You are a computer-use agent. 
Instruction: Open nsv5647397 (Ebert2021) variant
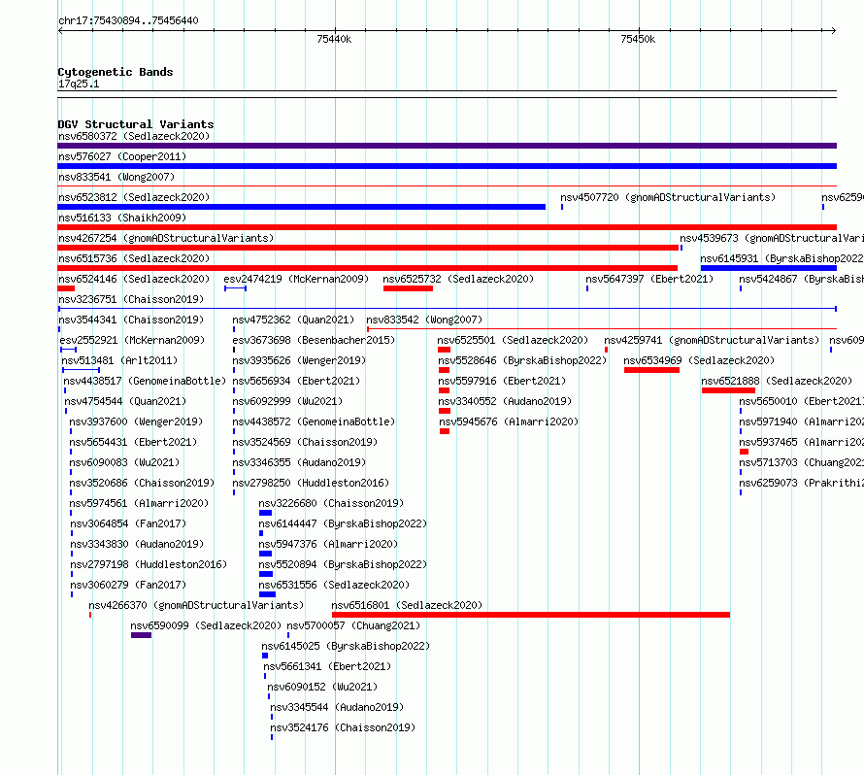649,279
